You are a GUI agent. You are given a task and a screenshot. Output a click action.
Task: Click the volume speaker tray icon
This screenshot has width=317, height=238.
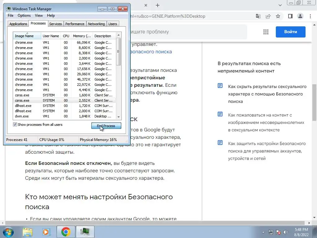tap(286, 232)
